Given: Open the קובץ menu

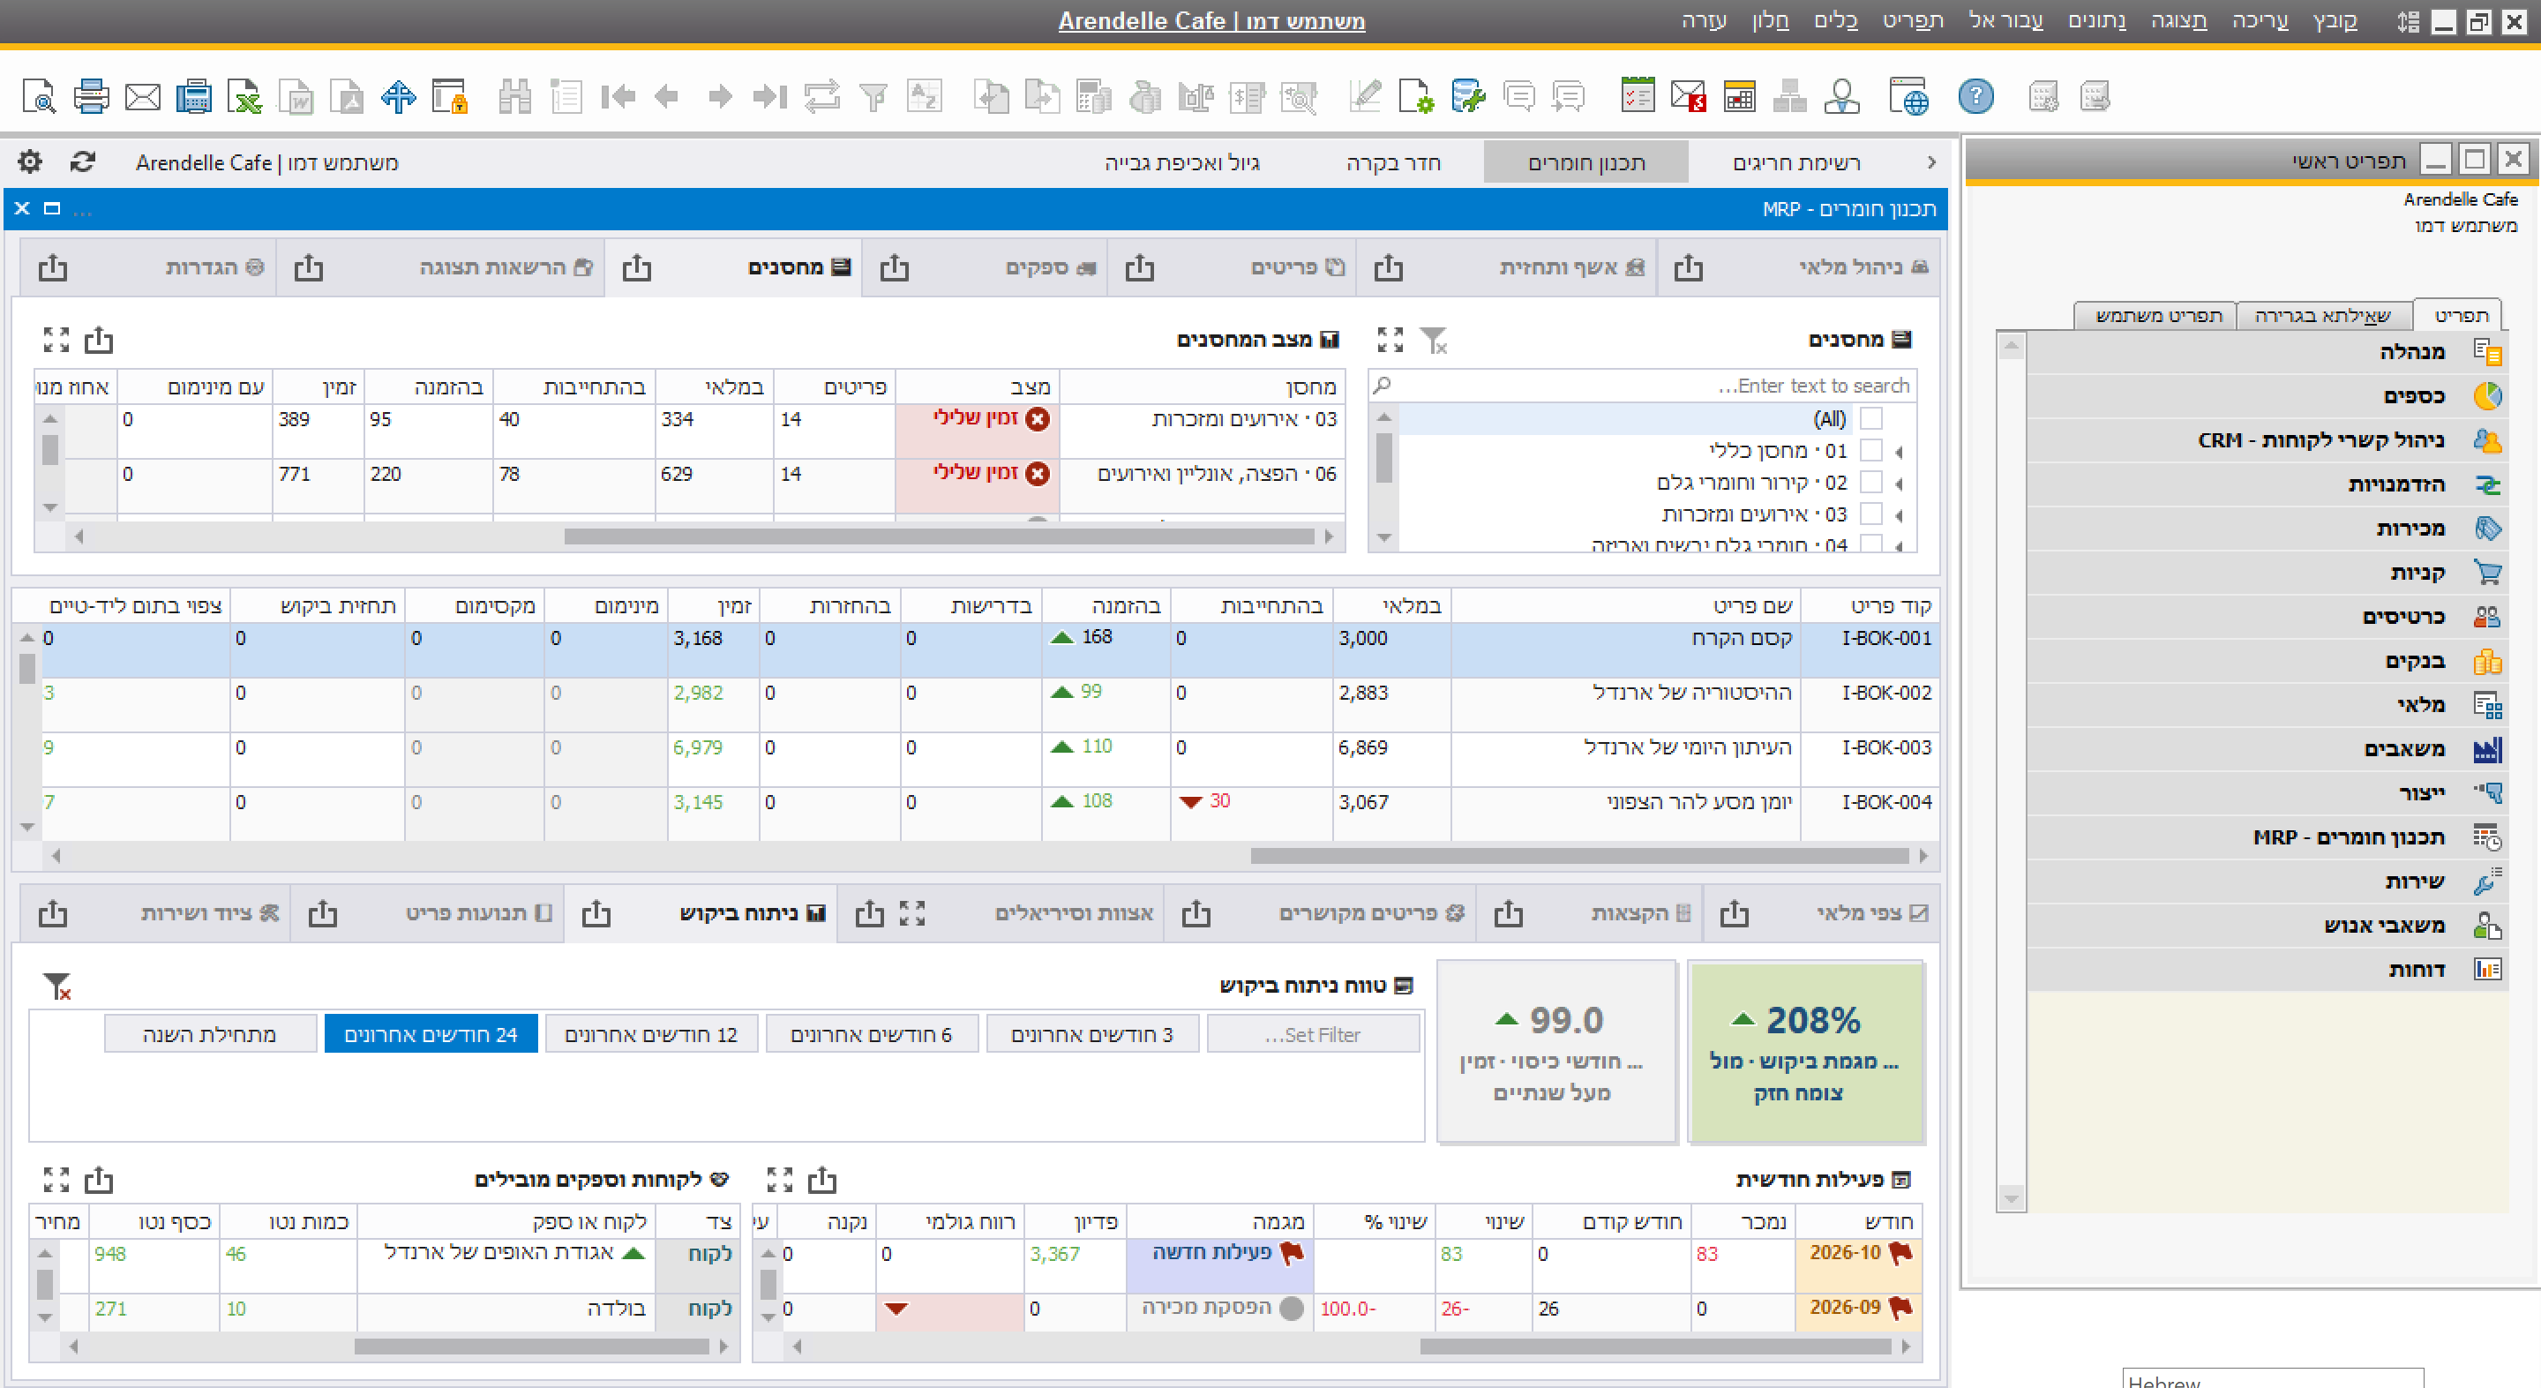Looking at the screenshot, I should tap(2335, 20).
